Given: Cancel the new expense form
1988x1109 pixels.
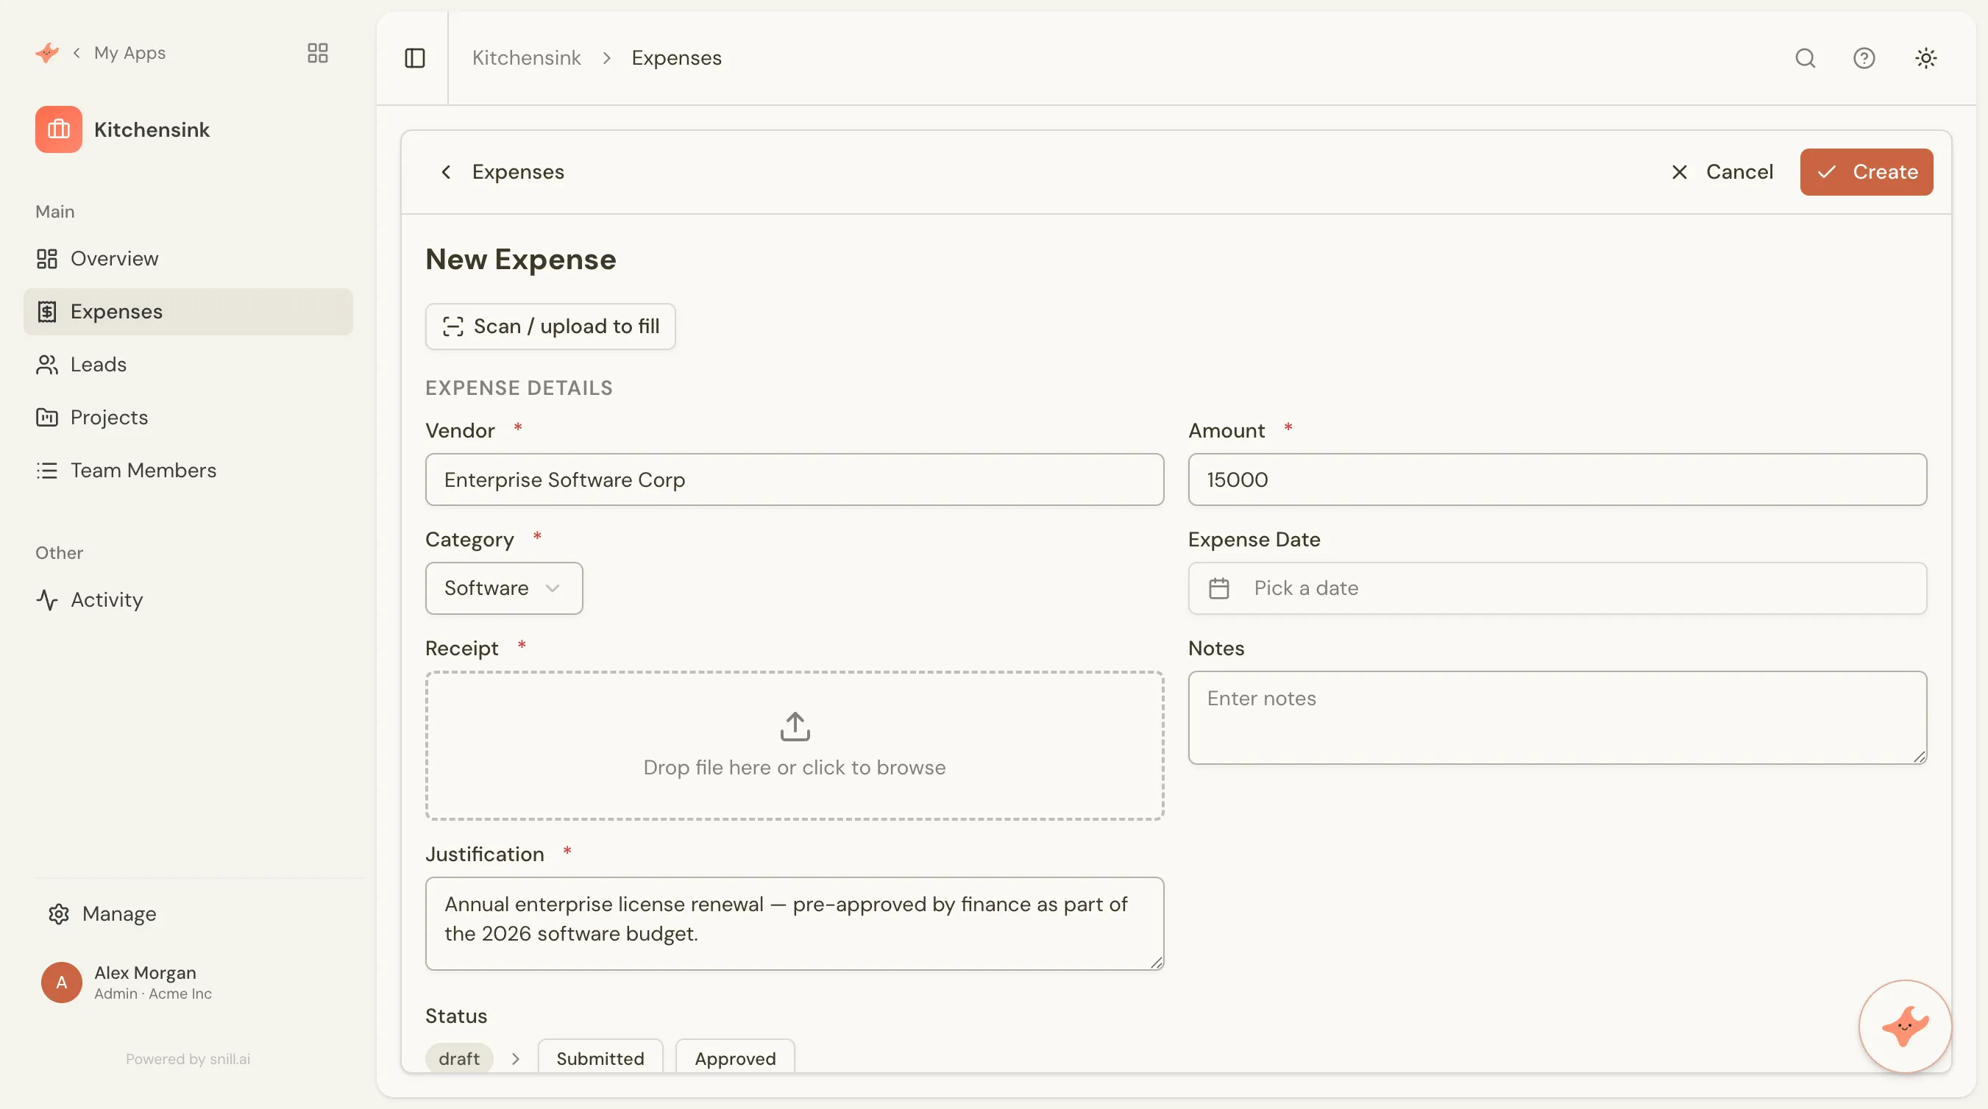Looking at the screenshot, I should pos(1722,172).
